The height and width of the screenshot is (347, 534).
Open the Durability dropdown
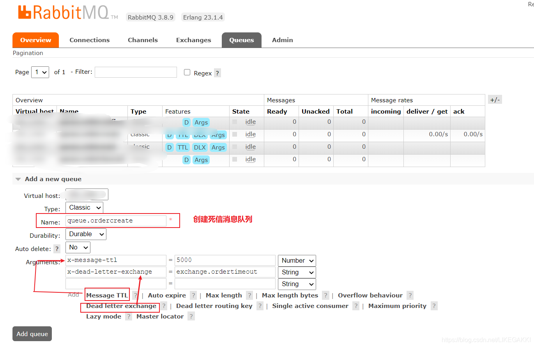pos(86,234)
